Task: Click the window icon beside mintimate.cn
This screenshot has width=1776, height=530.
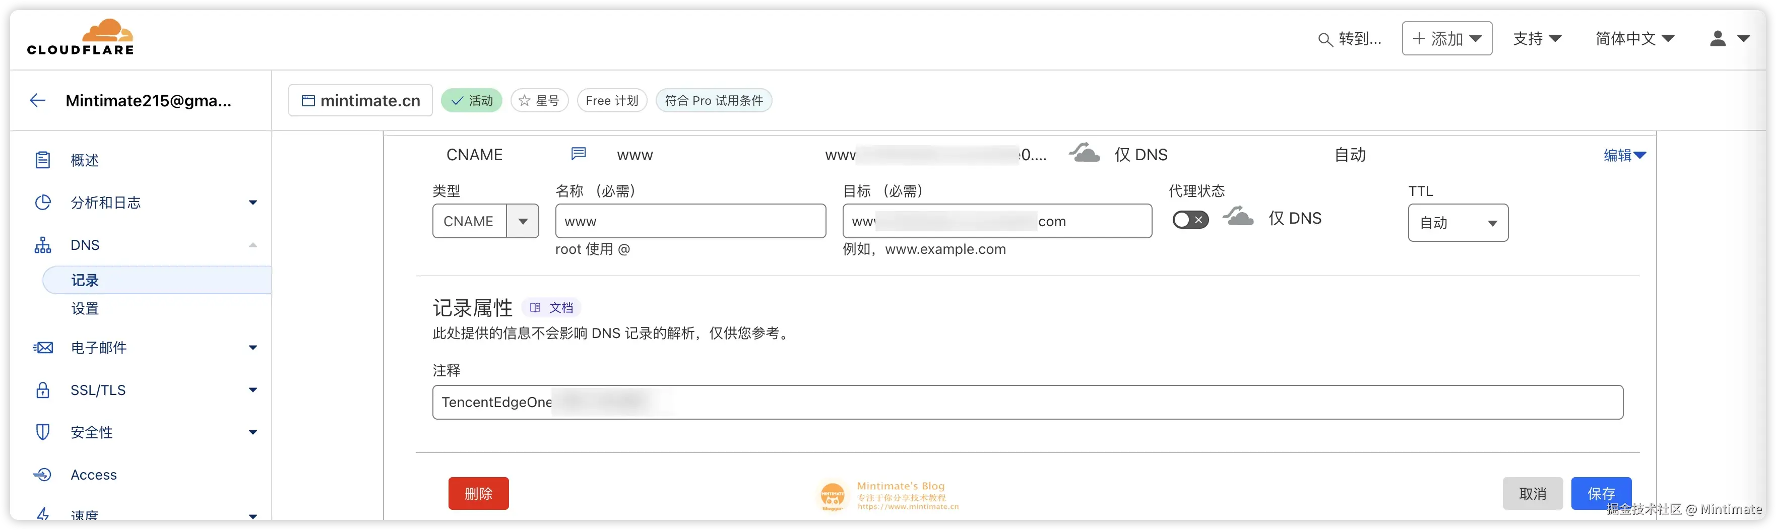Action: click(308, 101)
